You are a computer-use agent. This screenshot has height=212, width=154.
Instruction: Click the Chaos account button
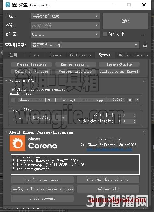(42, 198)
